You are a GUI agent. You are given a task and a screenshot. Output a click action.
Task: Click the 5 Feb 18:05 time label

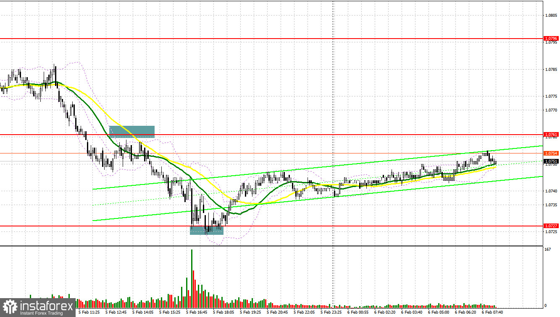(x=223, y=312)
